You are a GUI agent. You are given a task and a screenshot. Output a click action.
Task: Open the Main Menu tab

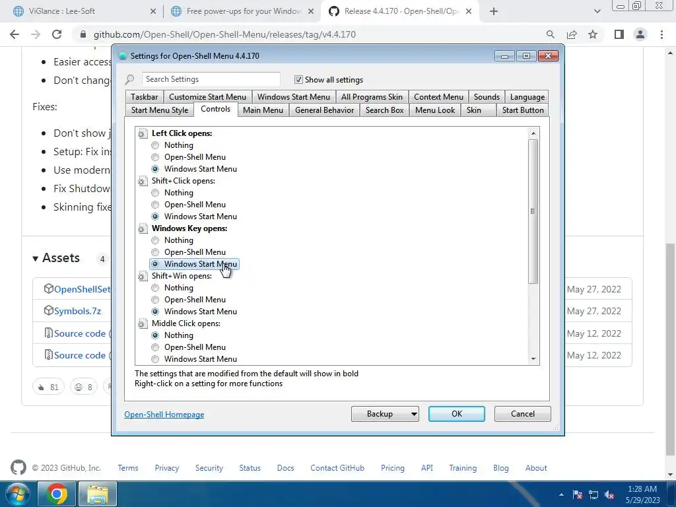pos(263,110)
